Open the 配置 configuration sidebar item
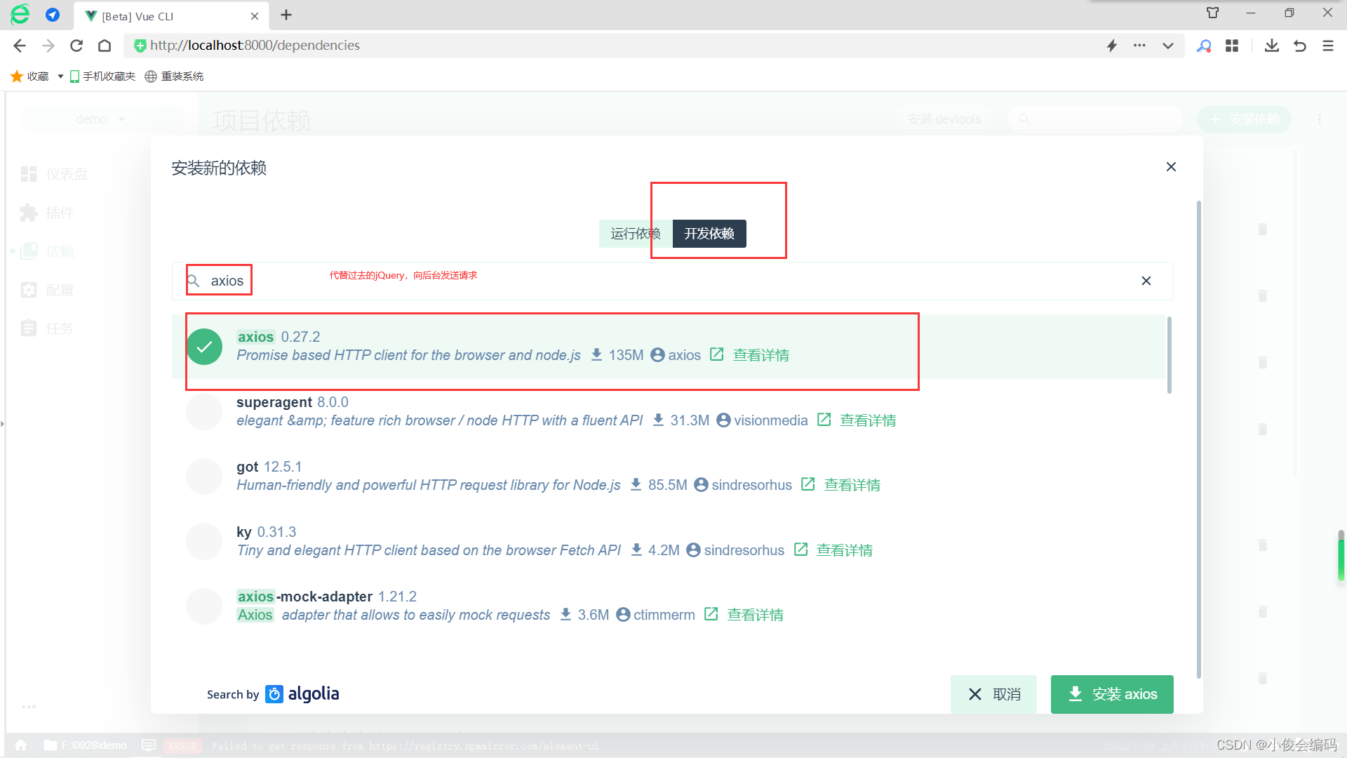The width and height of the screenshot is (1347, 758). (47, 290)
